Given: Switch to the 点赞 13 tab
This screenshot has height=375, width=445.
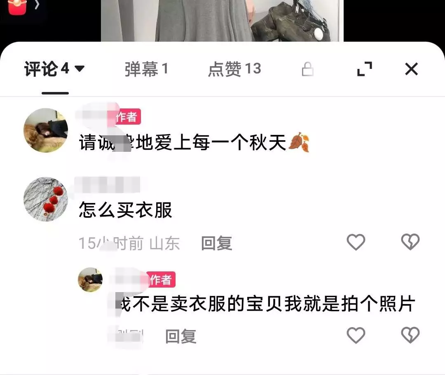Looking at the screenshot, I should click(234, 69).
